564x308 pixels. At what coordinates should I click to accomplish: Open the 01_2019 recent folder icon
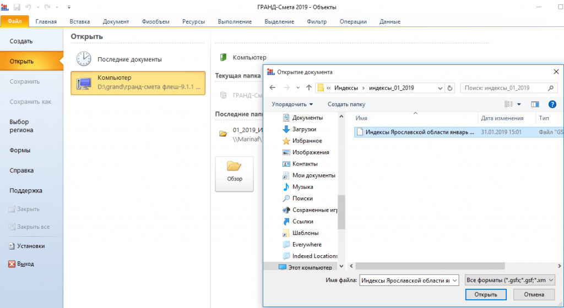[x=224, y=134]
